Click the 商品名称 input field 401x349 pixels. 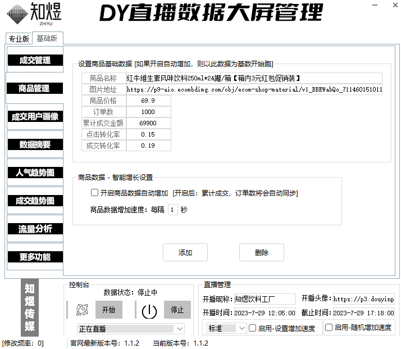(x=254, y=78)
